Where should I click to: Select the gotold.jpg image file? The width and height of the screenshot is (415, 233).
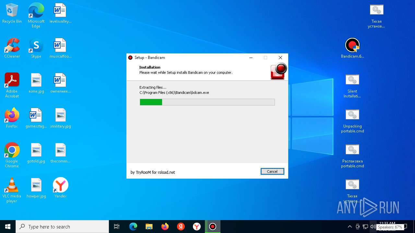(x=36, y=153)
